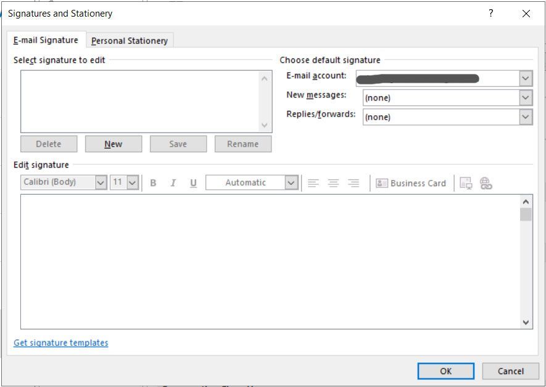The height and width of the screenshot is (387, 546).
Task: Insert a Business Card into signature
Action: (x=411, y=183)
